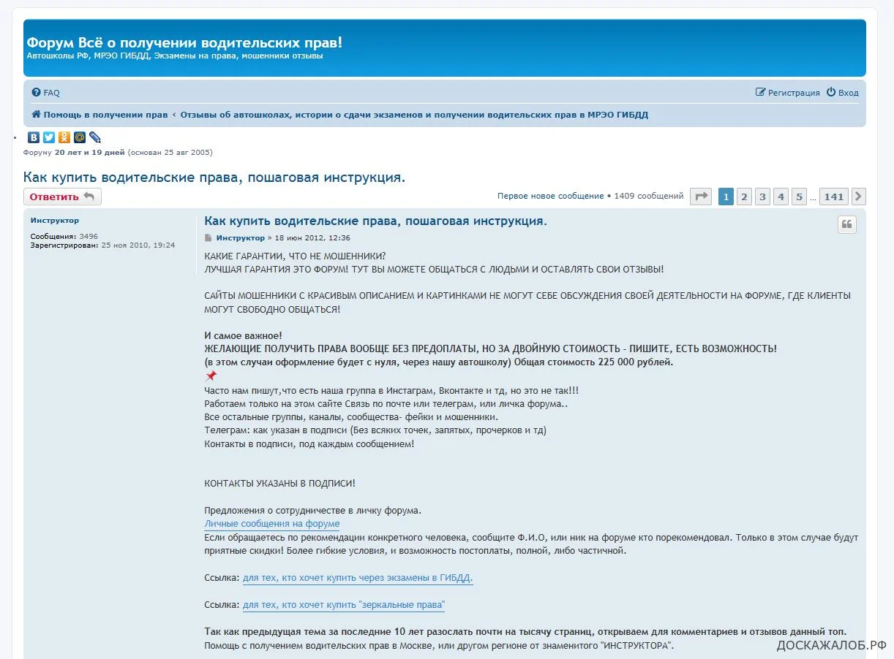Open page 2 of the thread
894x659 pixels.
tap(744, 197)
